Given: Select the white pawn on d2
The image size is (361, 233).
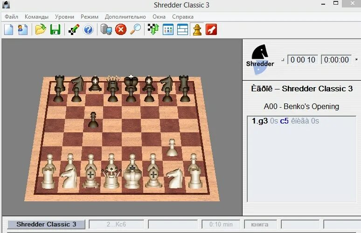Looking at the screenshot, I should pos(111,161).
